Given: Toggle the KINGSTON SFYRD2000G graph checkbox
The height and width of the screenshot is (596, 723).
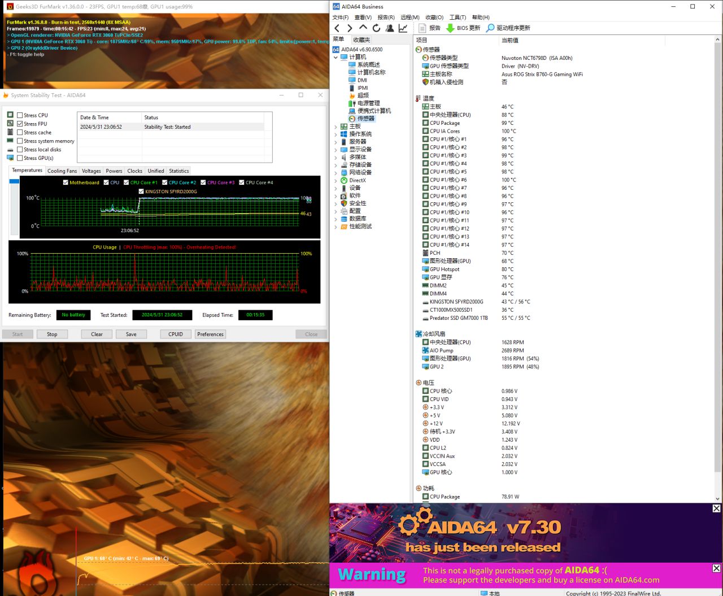Looking at the screenshot, I should (x=141, y=192).
